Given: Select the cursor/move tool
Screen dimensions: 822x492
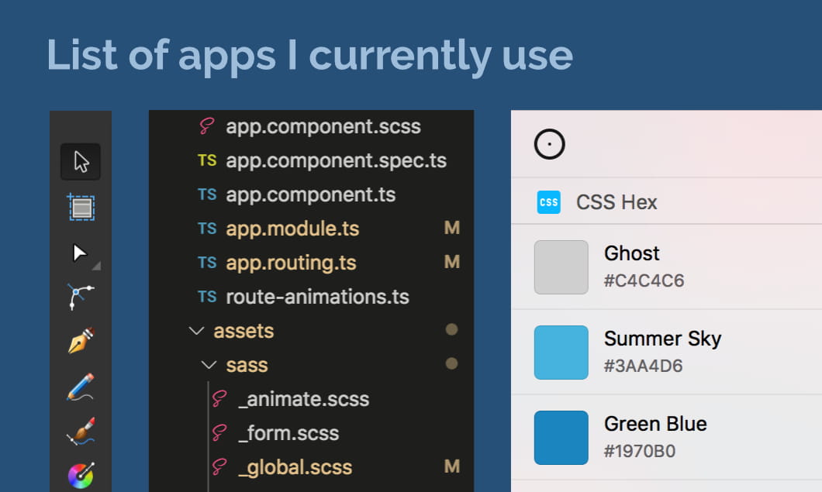Looking at the screenshot, I should (x=81, y=161).
